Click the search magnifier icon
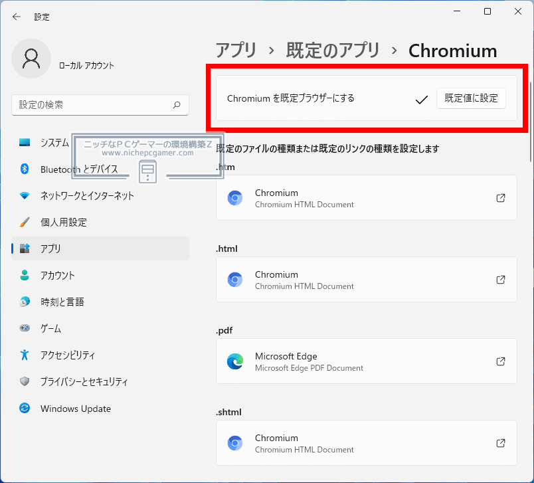The image size is (534, 483). (177, 105)
